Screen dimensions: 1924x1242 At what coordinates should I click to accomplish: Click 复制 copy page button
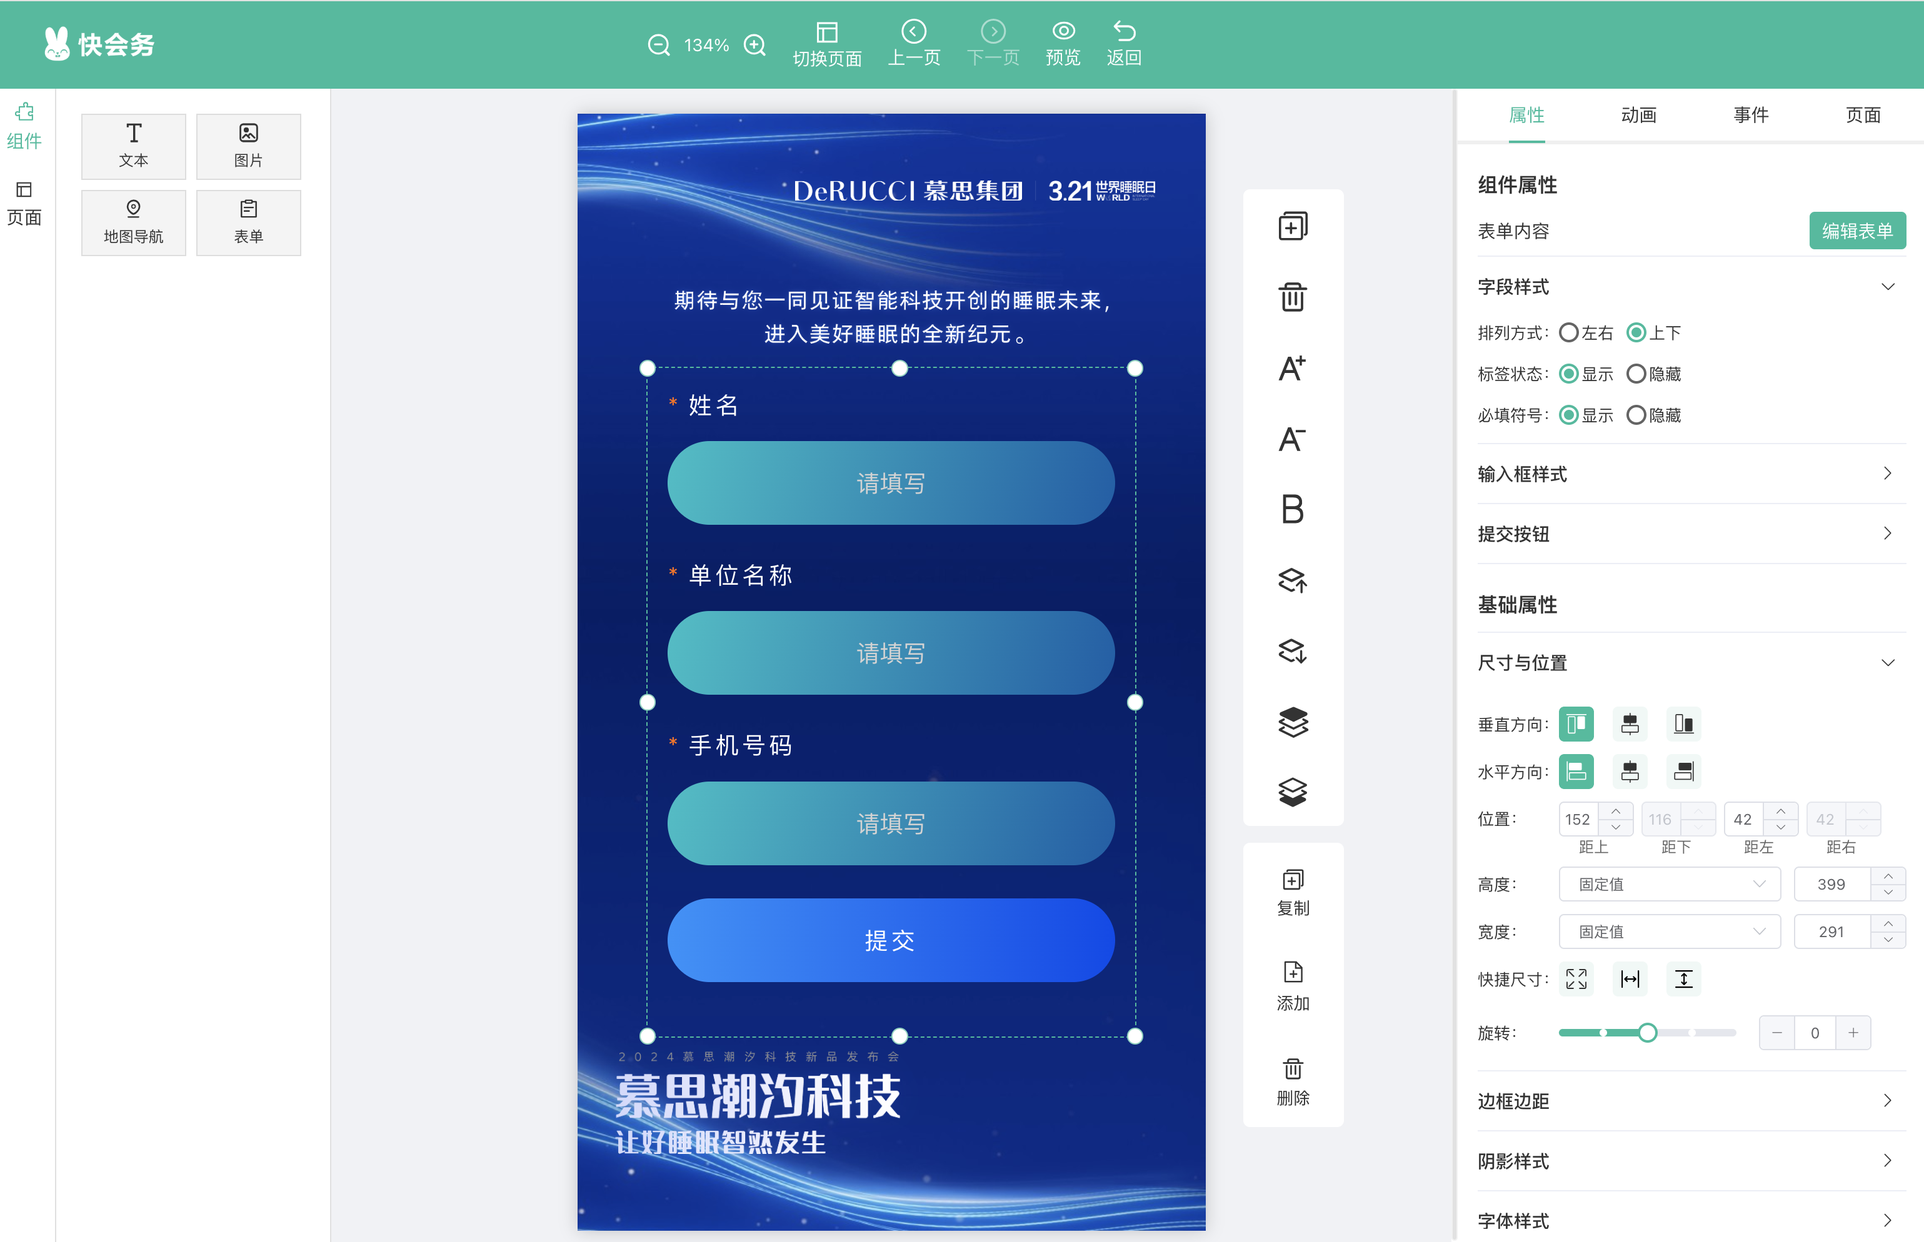tap(1292, 892)
